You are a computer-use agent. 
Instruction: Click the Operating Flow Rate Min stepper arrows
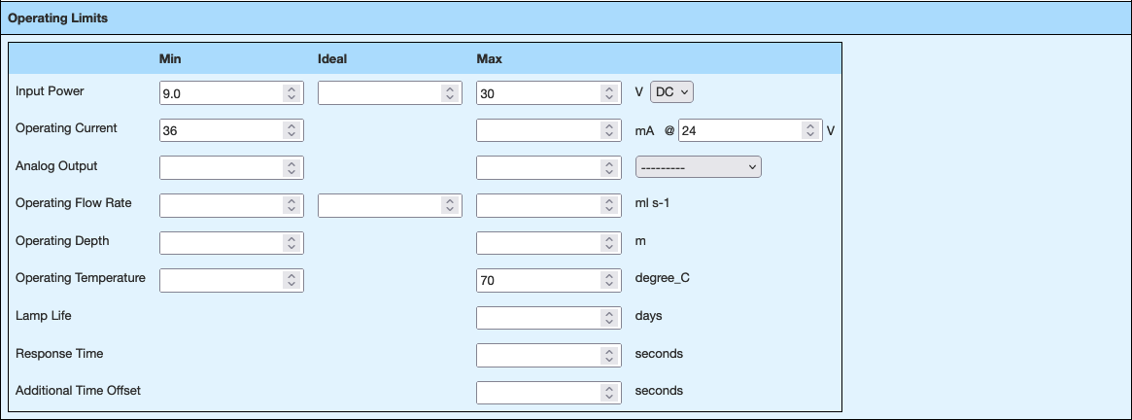point(292,205)
